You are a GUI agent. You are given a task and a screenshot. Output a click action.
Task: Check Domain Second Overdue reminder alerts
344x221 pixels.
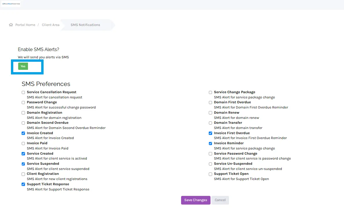point(23,123)
